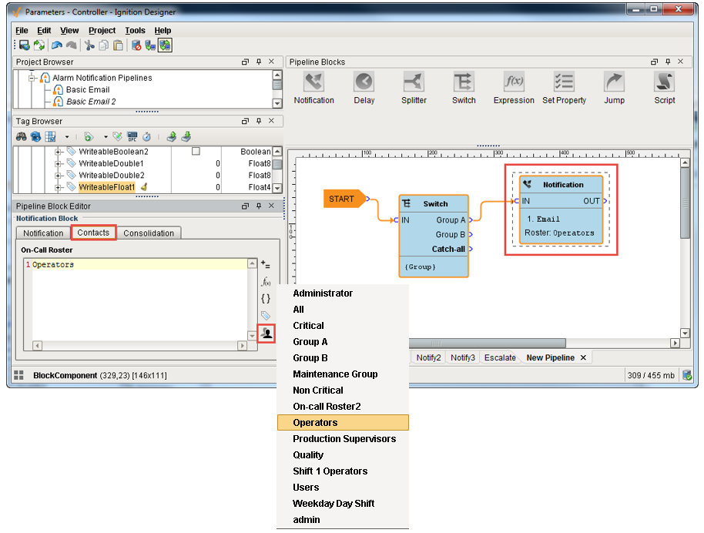Image resolution: width=704 pixels, height=533 pixels.
Task: Select the Expression f(x) pipeline block
Action: tap(514, 89)
